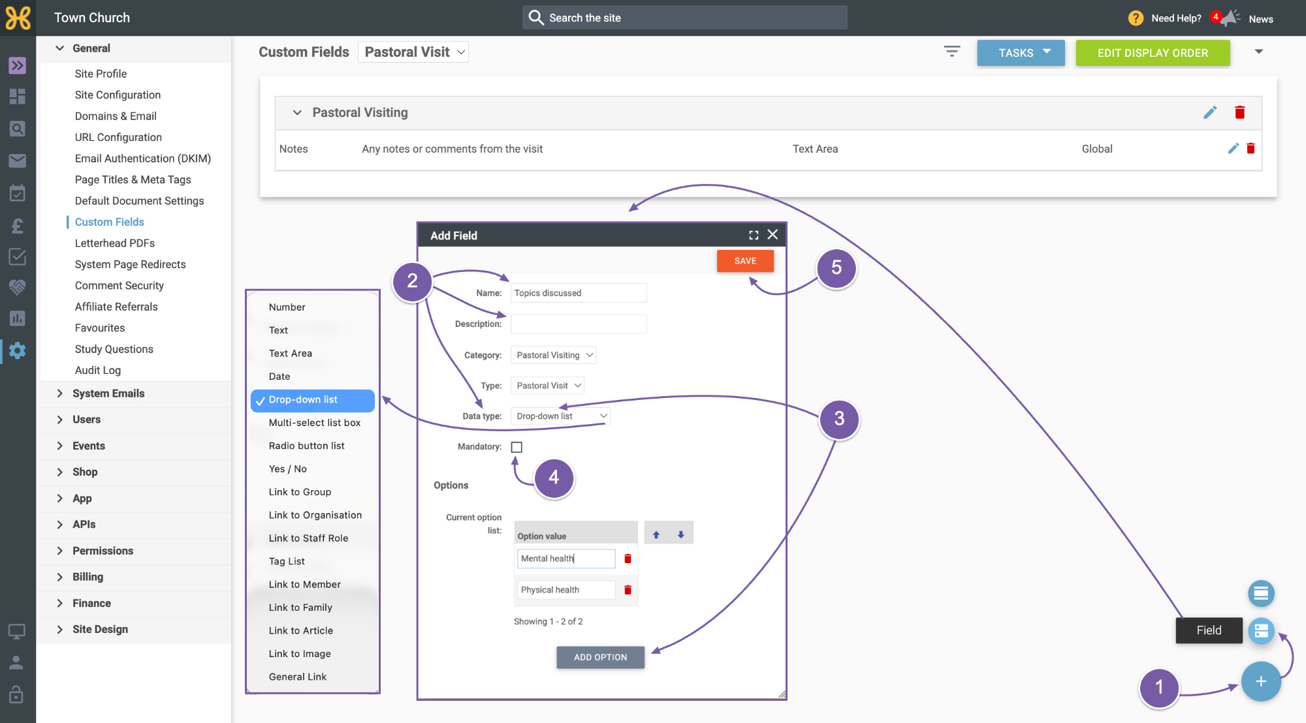1306x723 pixels.
Task: Click the blue plus add button
Action: (1260, 681)
